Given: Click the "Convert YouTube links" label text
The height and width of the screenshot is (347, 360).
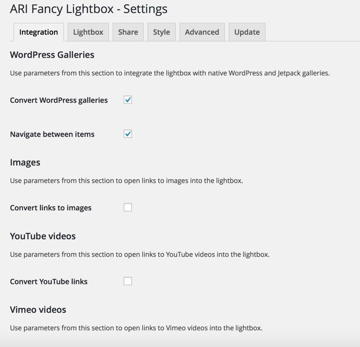Looking at the screenshot, I should coord(49,281).
